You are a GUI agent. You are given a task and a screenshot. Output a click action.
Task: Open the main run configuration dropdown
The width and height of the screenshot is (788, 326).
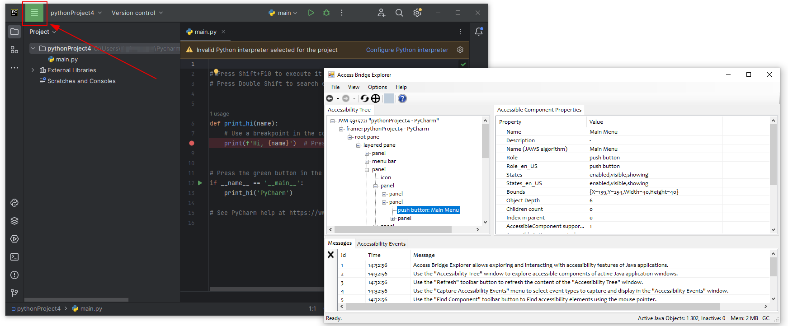pos(283,13)
